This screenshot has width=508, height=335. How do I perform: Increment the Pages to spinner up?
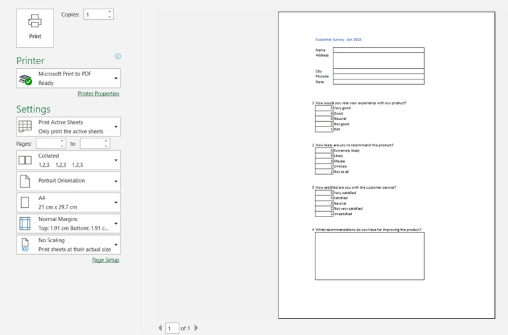106,141
